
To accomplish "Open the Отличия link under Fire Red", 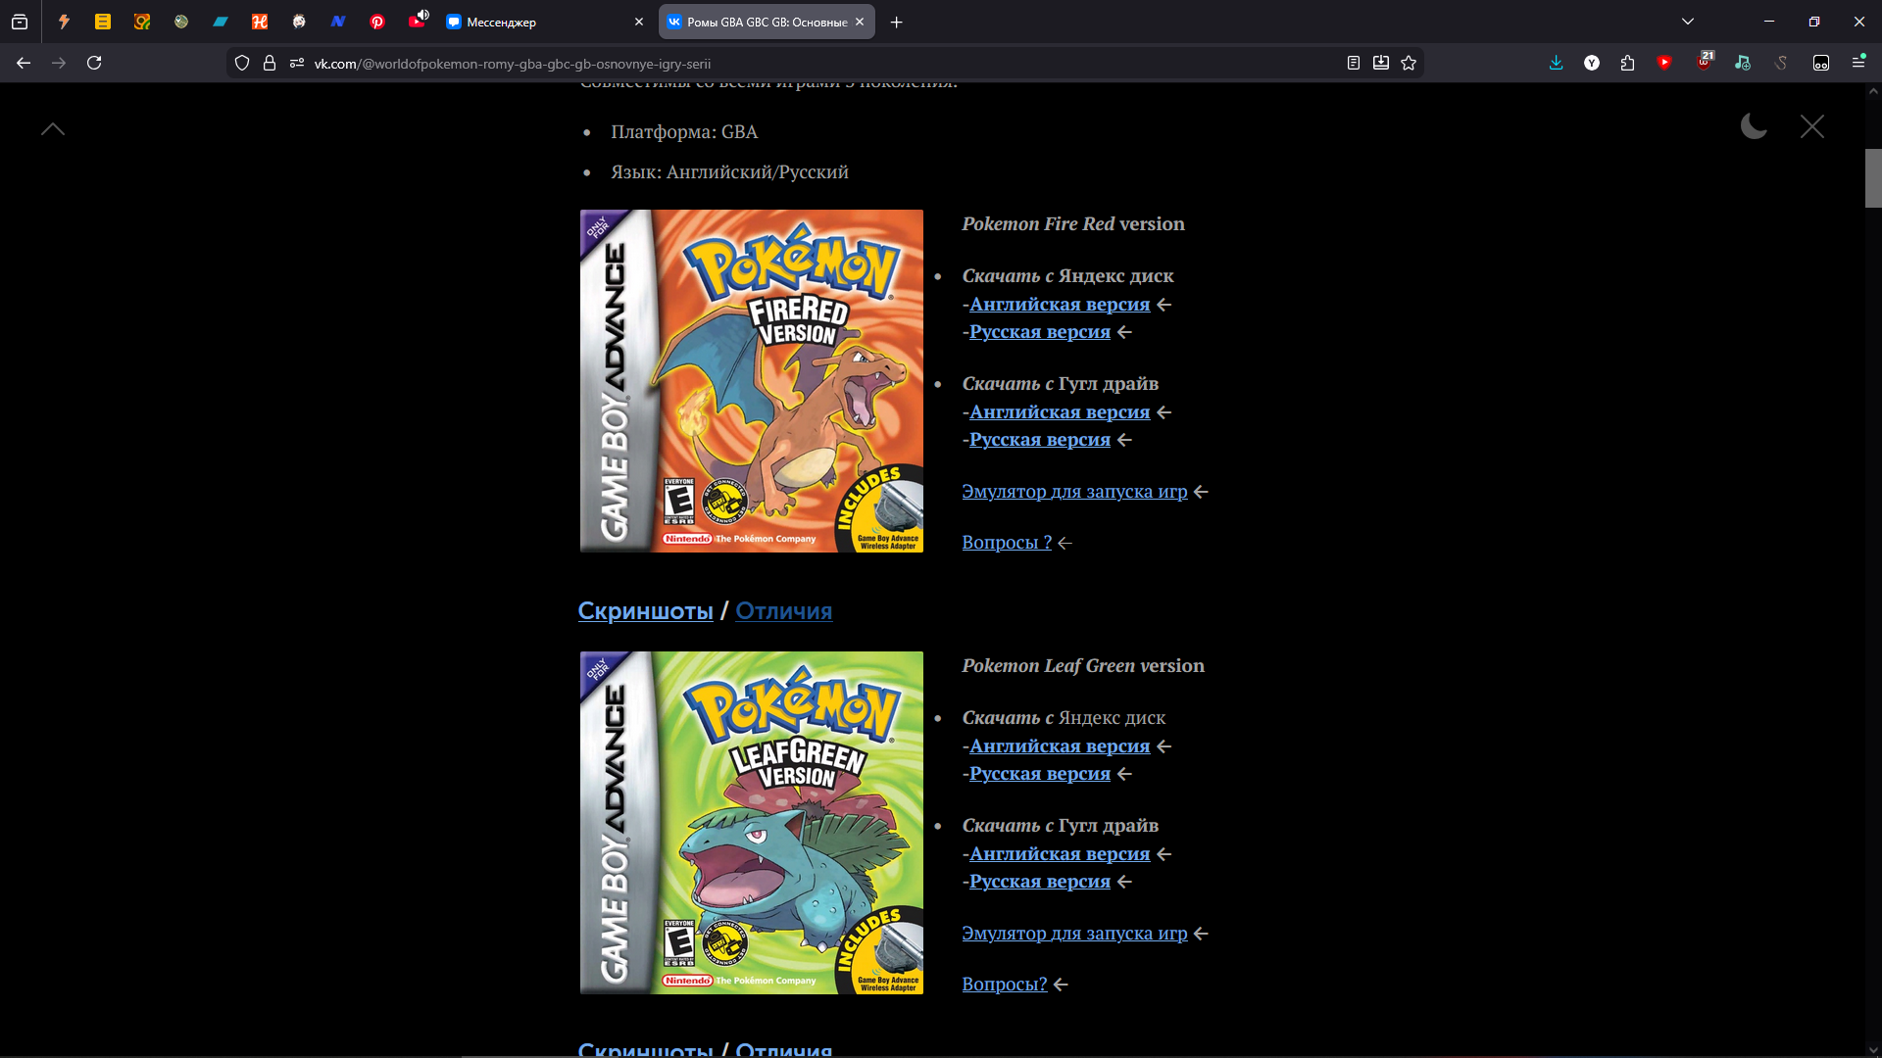I will coord(783,611).
